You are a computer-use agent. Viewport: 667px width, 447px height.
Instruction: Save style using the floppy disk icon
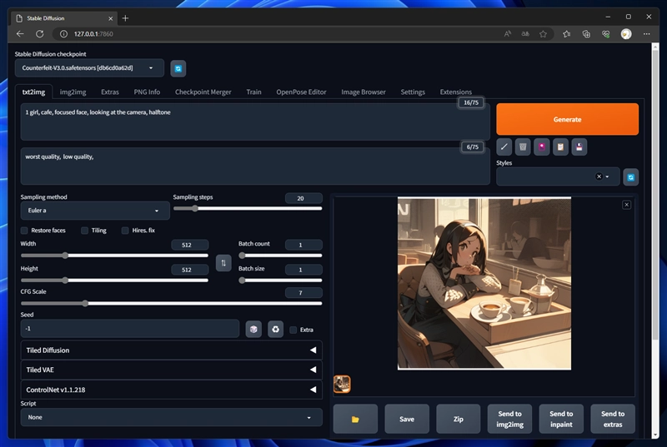pyautogui.click(x=579, y=147)
